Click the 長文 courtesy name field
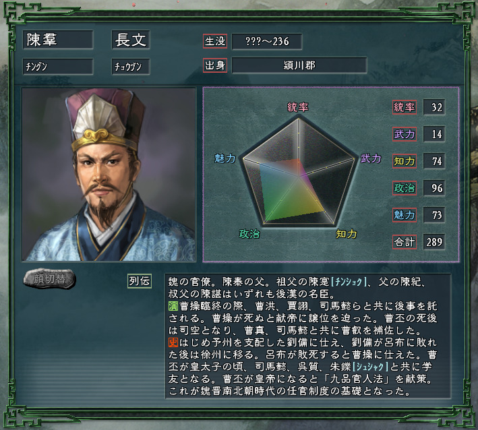The height and width of the screenshot is (430, 478). [x=131, y=40]
